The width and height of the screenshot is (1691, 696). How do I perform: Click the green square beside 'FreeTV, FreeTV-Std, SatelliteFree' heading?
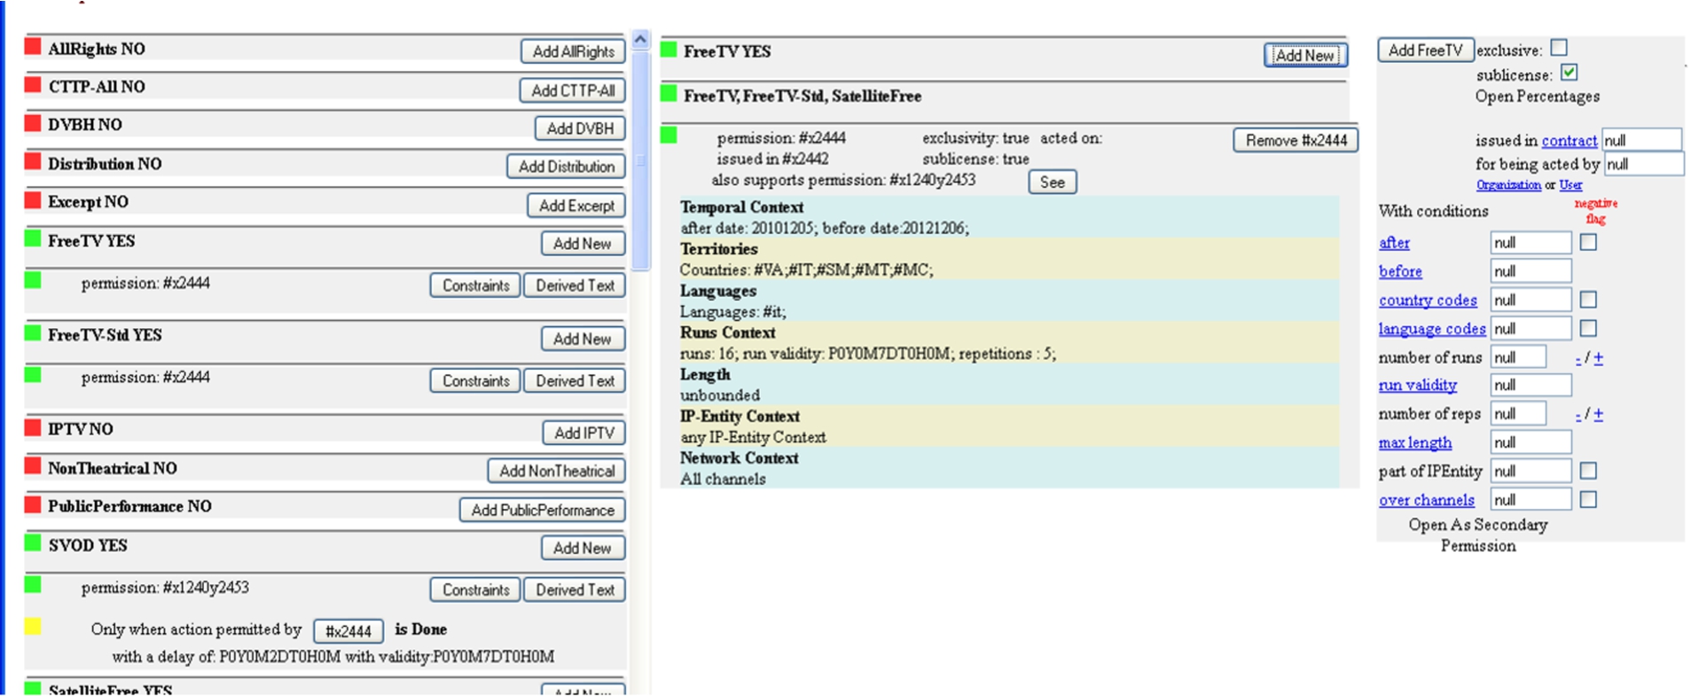tap(669, 93)
